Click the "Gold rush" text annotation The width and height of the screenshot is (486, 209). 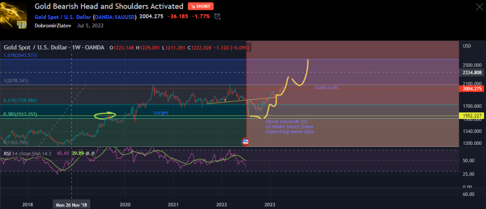click(326, 87)
